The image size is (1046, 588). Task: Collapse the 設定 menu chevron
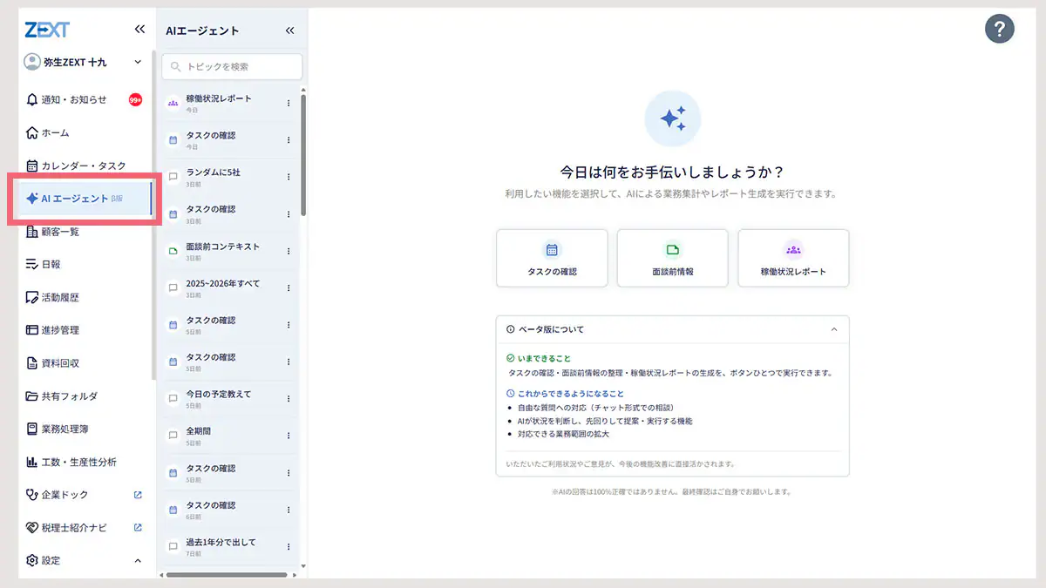[138, 561]
